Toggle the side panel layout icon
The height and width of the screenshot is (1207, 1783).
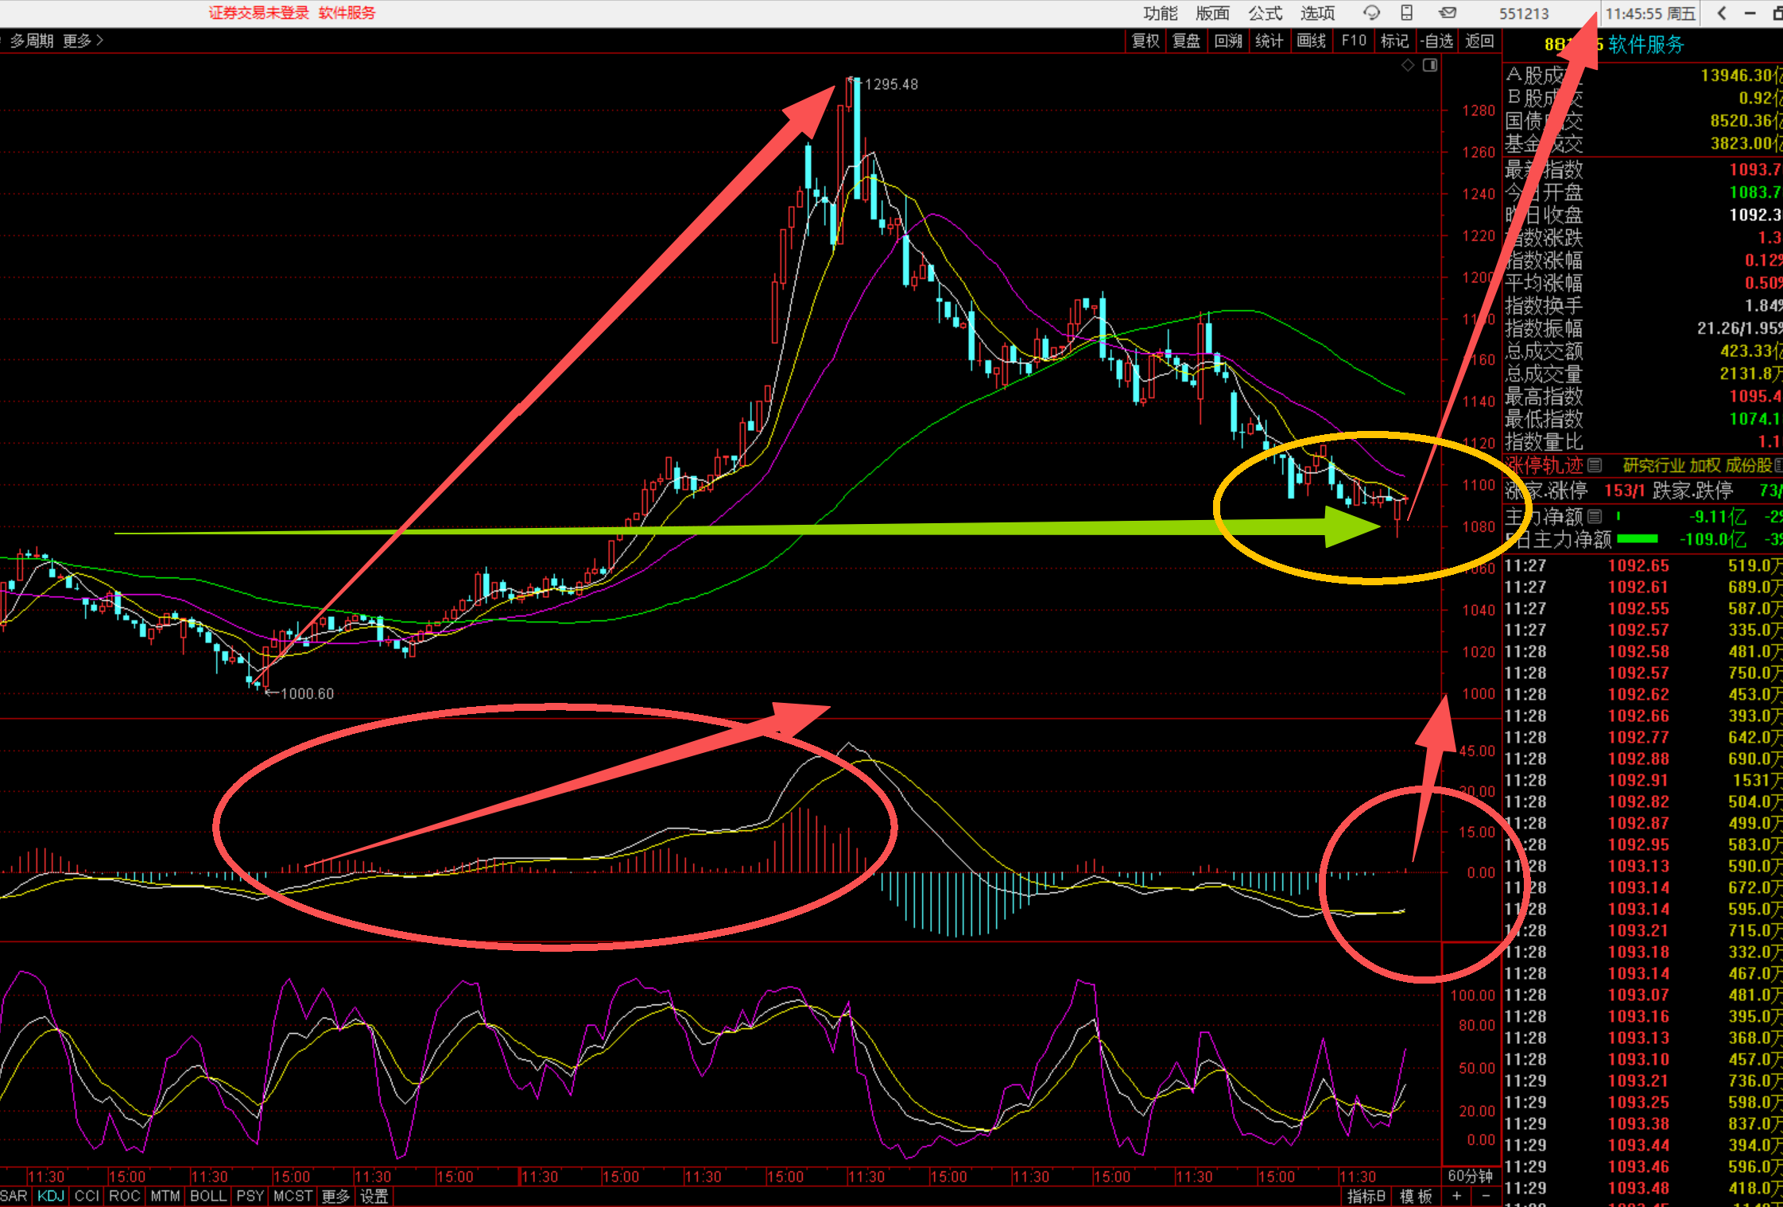coord(1429,65)
